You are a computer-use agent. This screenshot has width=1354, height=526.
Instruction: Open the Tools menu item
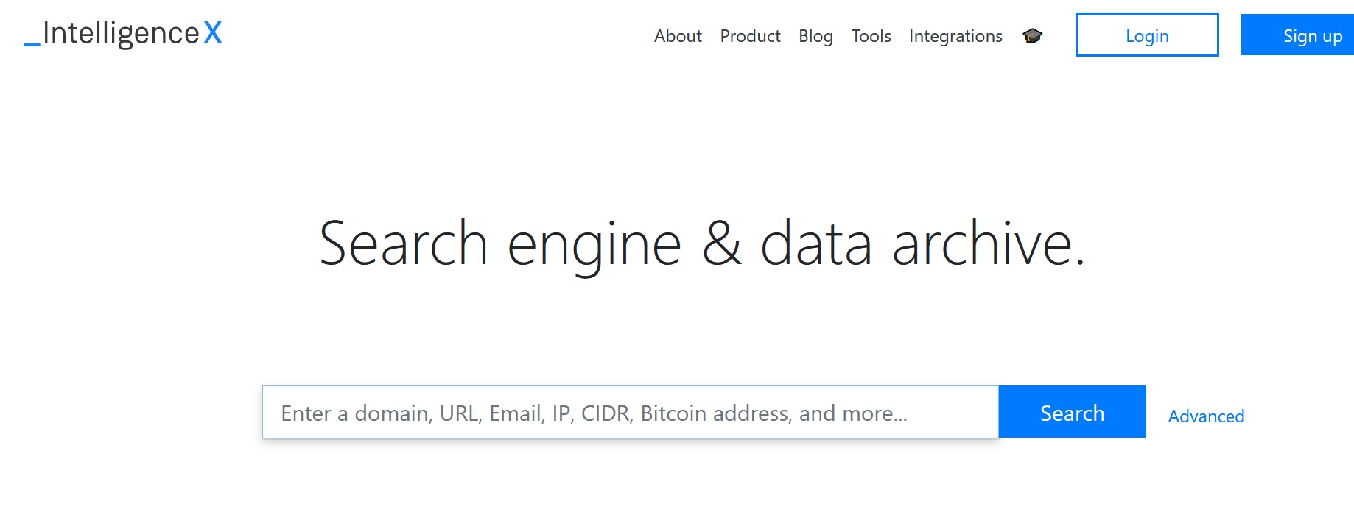871,35
